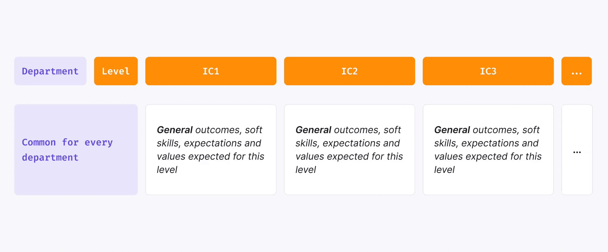Click the bold General word in IC3 card
Screen dimensions: 608x252
tap(452, 130)
